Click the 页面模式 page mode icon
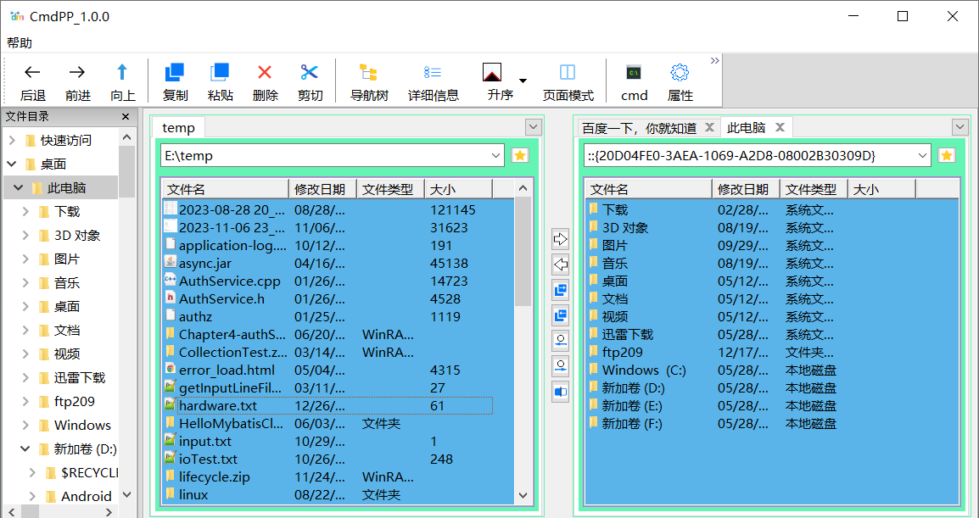The width and height of the screenshot is (979, 518). 568,72
